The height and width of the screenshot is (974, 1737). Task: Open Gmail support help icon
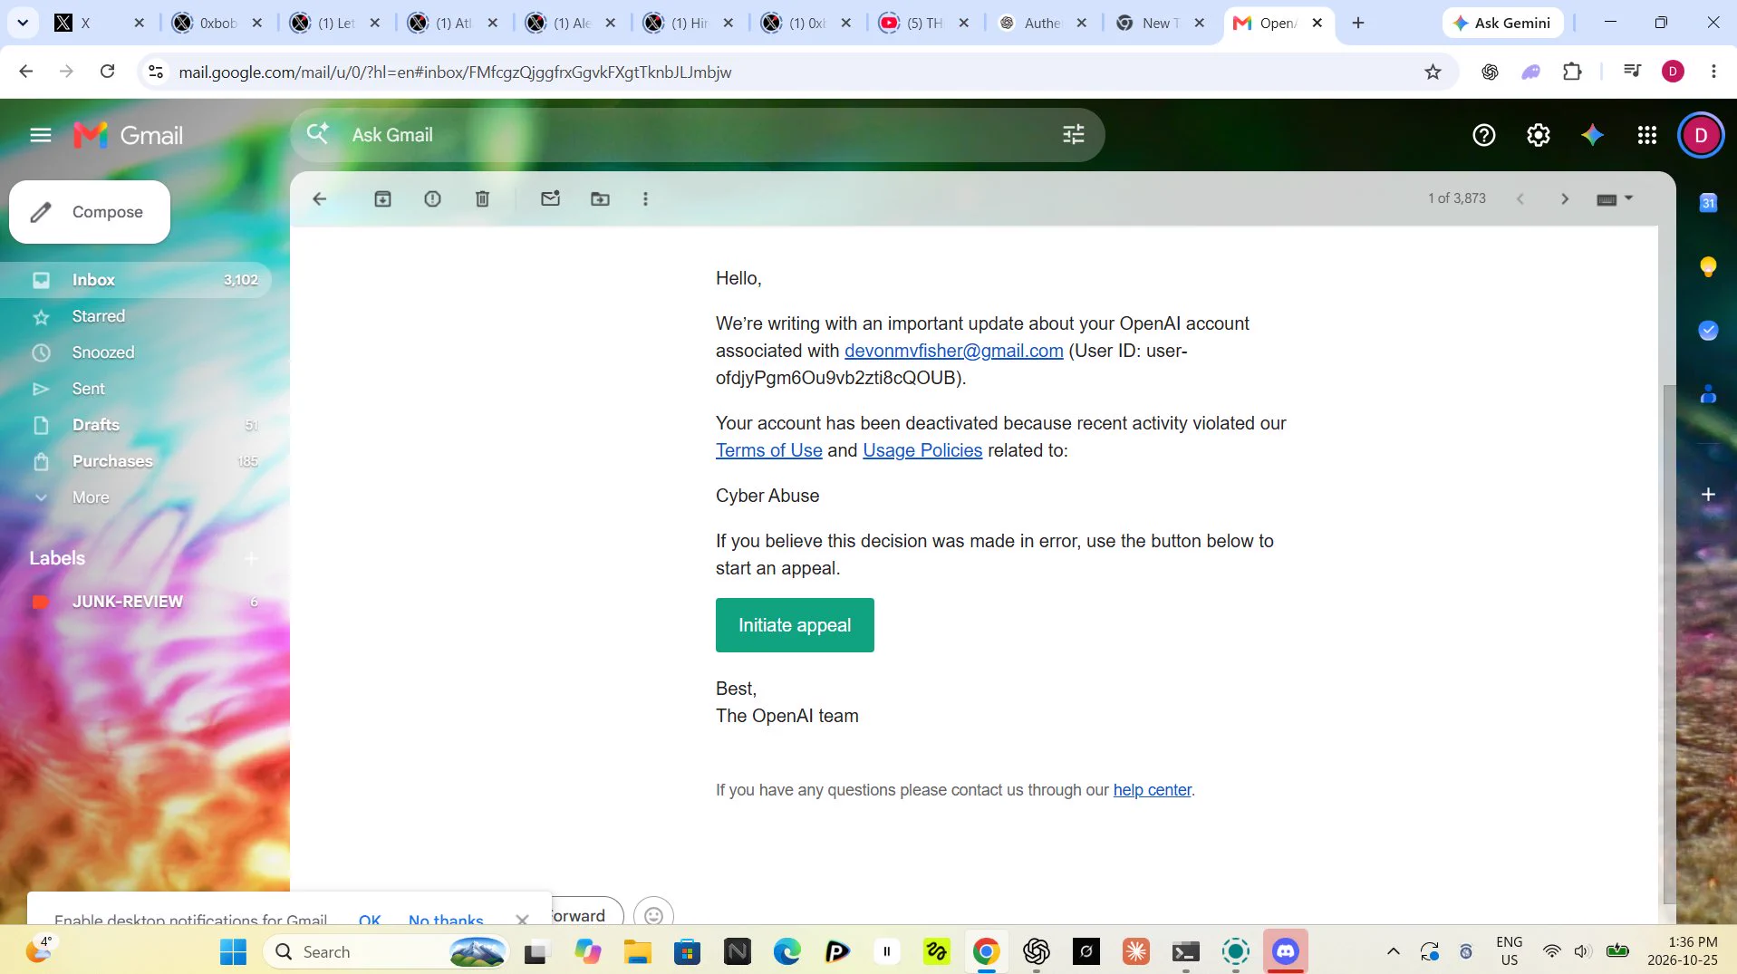tap(1483, 135)
